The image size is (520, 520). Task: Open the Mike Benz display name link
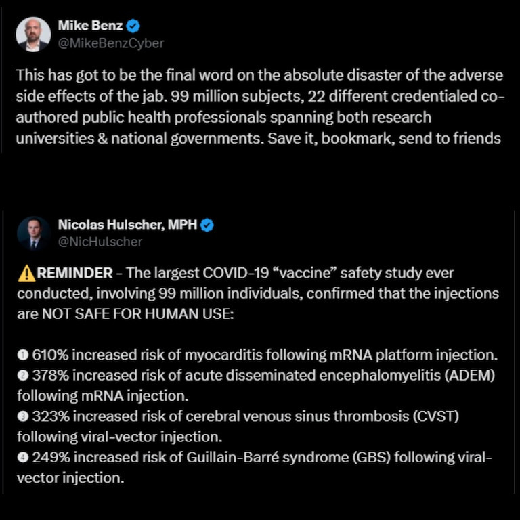pyautogui.click(x=90, y=26)
